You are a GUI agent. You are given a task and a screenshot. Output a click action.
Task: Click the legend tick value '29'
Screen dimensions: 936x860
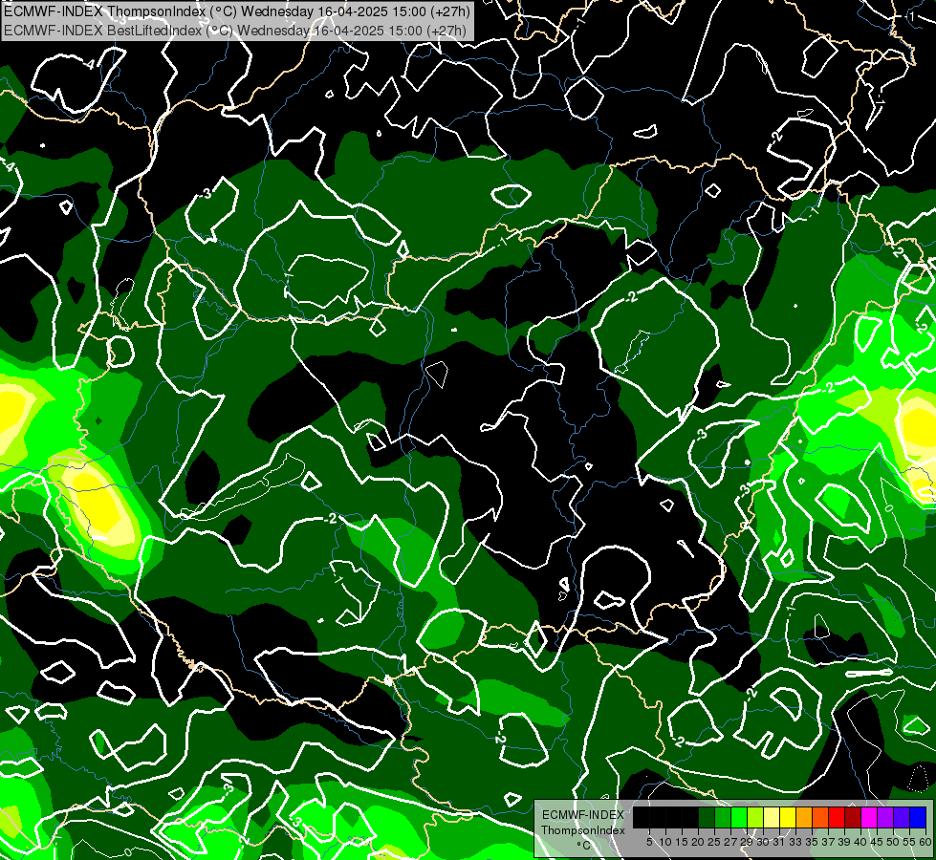click(747, 842)
